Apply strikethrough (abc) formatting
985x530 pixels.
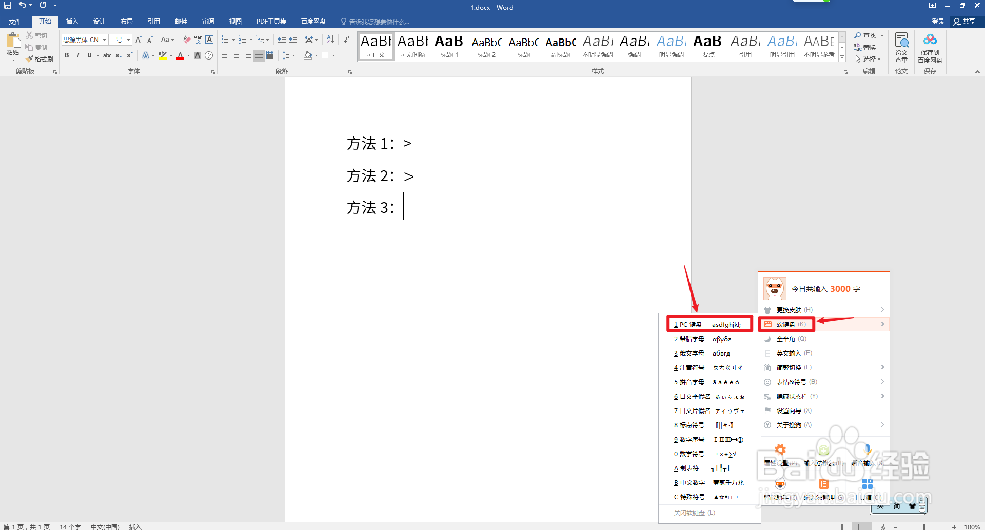tap(107, 55)
